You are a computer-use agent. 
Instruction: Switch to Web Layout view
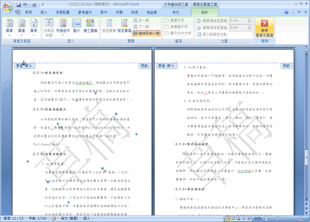pyautogui.click(x=238, y=218)
